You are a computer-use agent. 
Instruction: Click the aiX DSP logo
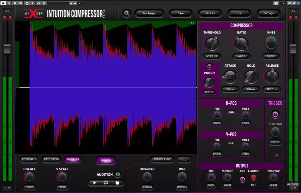point(33,13)
